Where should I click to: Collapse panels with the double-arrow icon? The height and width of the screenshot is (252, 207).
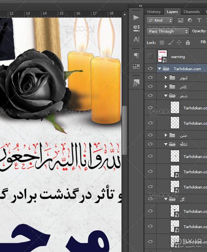coord(140,6)
